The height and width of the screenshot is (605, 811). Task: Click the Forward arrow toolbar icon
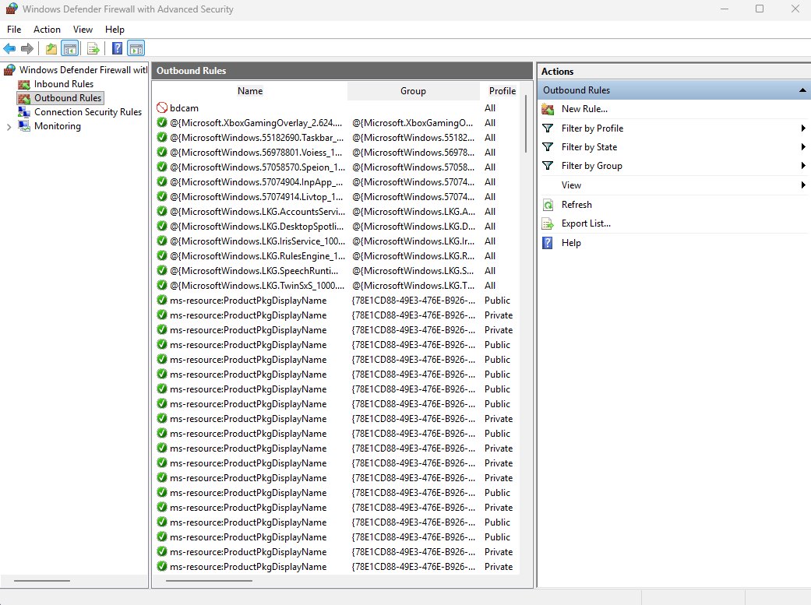pyautogui.click(x=27, y=48)
